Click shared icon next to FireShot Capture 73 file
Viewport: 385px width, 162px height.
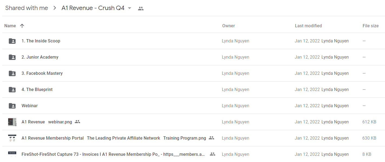pos(213,154)
